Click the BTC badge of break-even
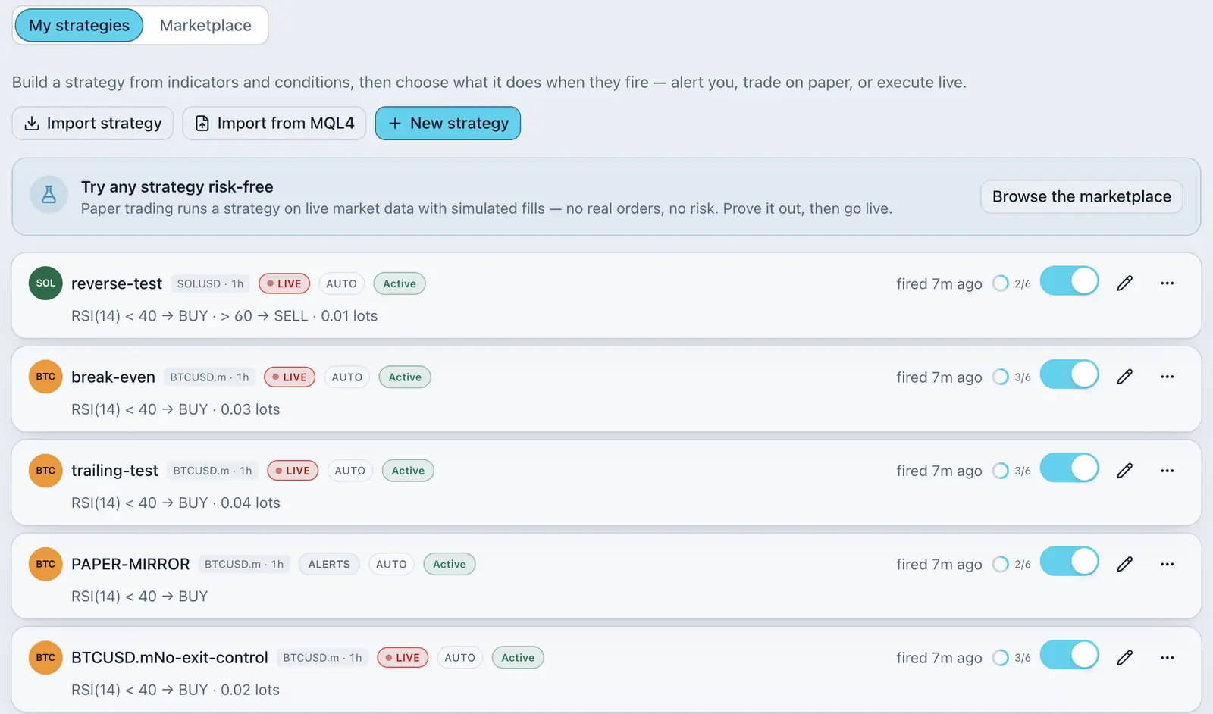 coord(45,377)
